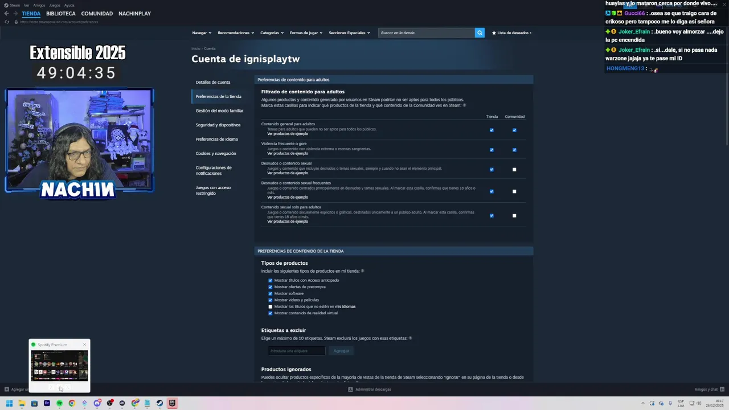
Task: Open Steam icon in taskbar
Action: [159, 403]
